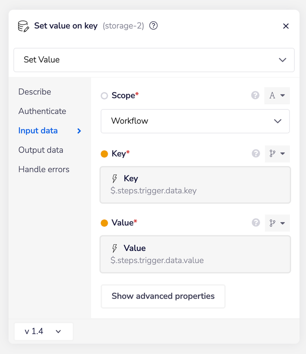Viewport: 306px width, 354px height.
Task: Open the Workflow scope dropdown
Action: tap(195, 121)
